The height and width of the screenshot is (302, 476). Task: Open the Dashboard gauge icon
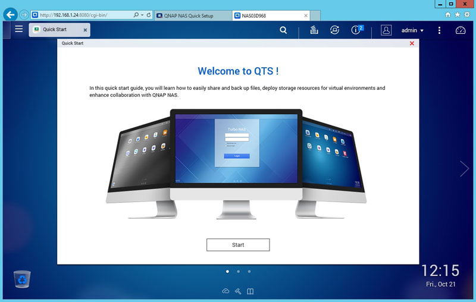tap(460, 30)
